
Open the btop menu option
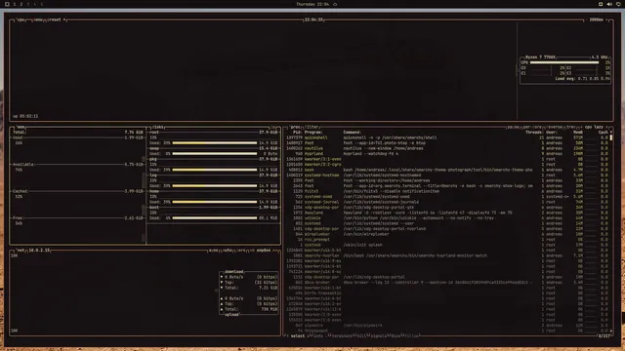[38, 19]
